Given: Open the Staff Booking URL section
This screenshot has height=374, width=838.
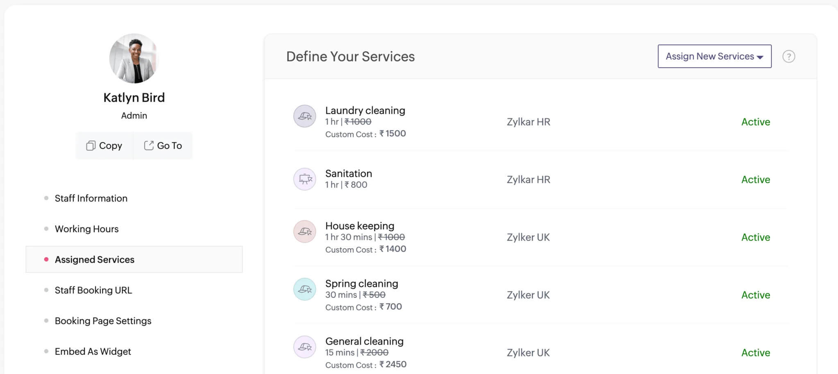Looking at the screenshot, I should 93,290.
